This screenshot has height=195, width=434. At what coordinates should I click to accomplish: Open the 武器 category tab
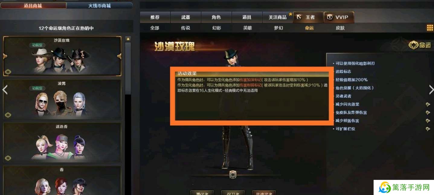point(186,18)
